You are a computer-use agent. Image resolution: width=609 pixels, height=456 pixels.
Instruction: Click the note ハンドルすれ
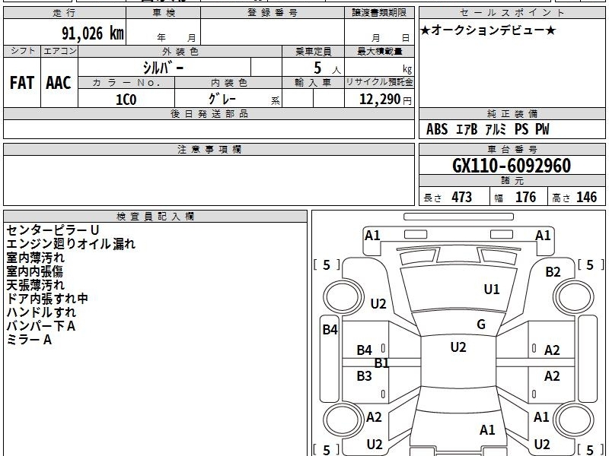pos(41,312)
